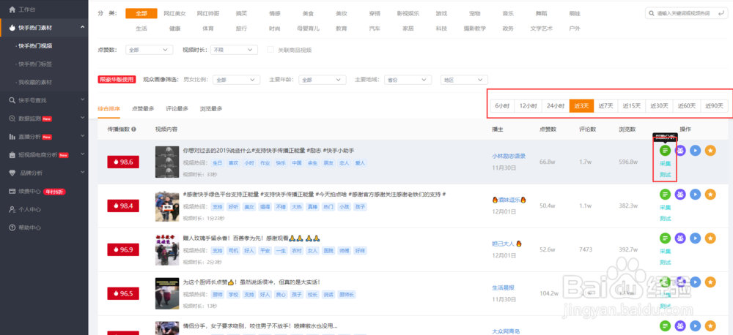Click the 生日 hot-word tag in first video

coord(218,163)
